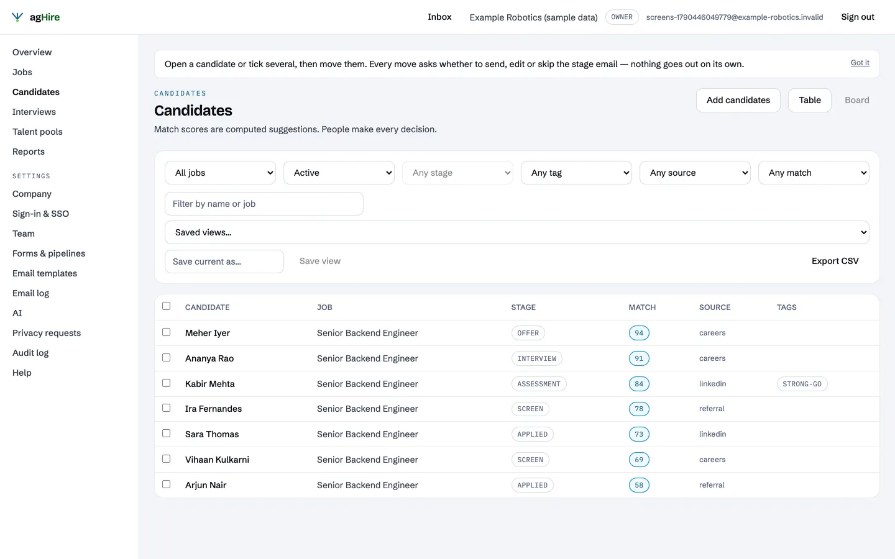895x559 pixels.
Task: Expand the Active status dropdown
Action: pos(339,173)
